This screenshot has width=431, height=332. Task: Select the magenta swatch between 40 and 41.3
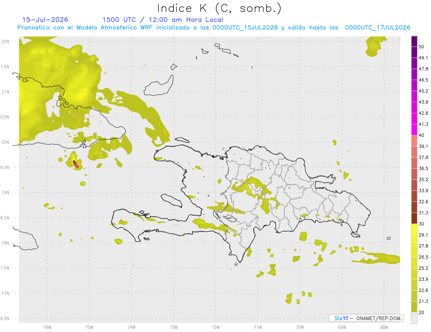414,130
